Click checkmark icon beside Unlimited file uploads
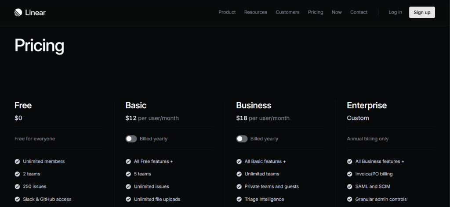This screenshot has height=207, width=450. click(128, 199)
